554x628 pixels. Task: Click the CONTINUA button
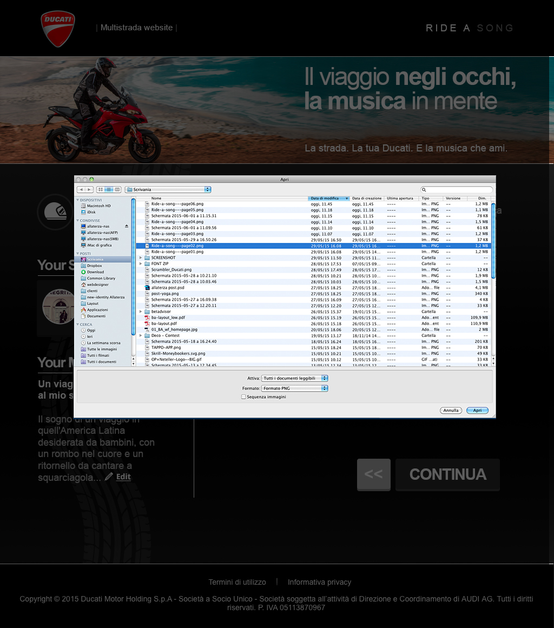(447, 474)
